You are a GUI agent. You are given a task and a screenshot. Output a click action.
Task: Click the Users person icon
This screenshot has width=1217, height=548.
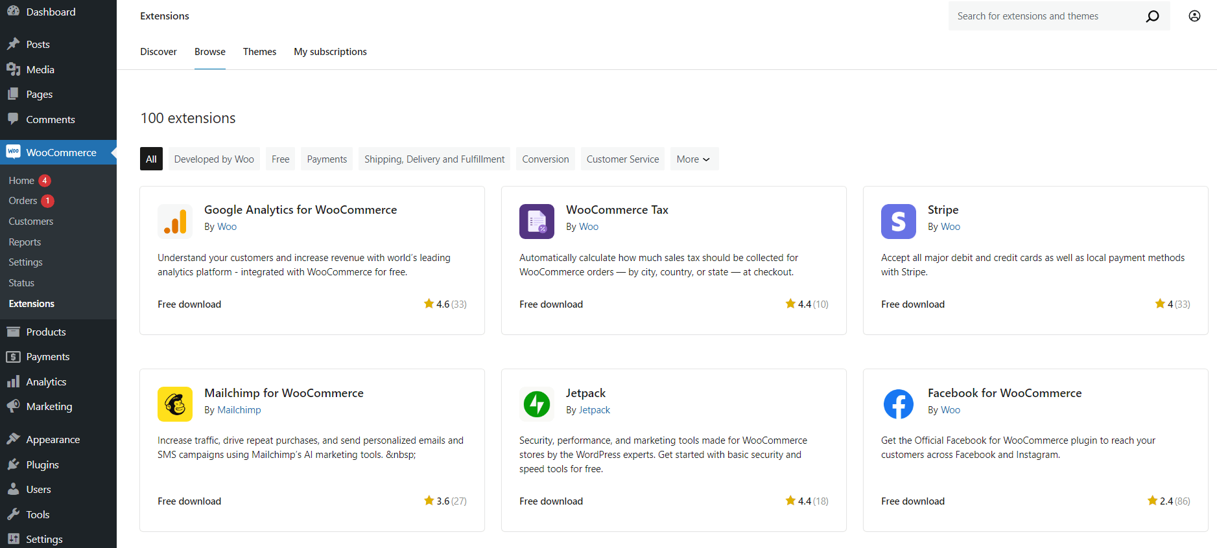13,489
